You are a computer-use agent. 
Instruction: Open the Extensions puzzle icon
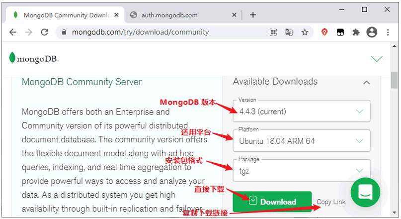[x=356, y=32]
